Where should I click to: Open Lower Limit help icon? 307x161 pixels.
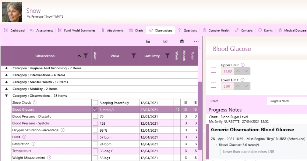pos(242,80)
